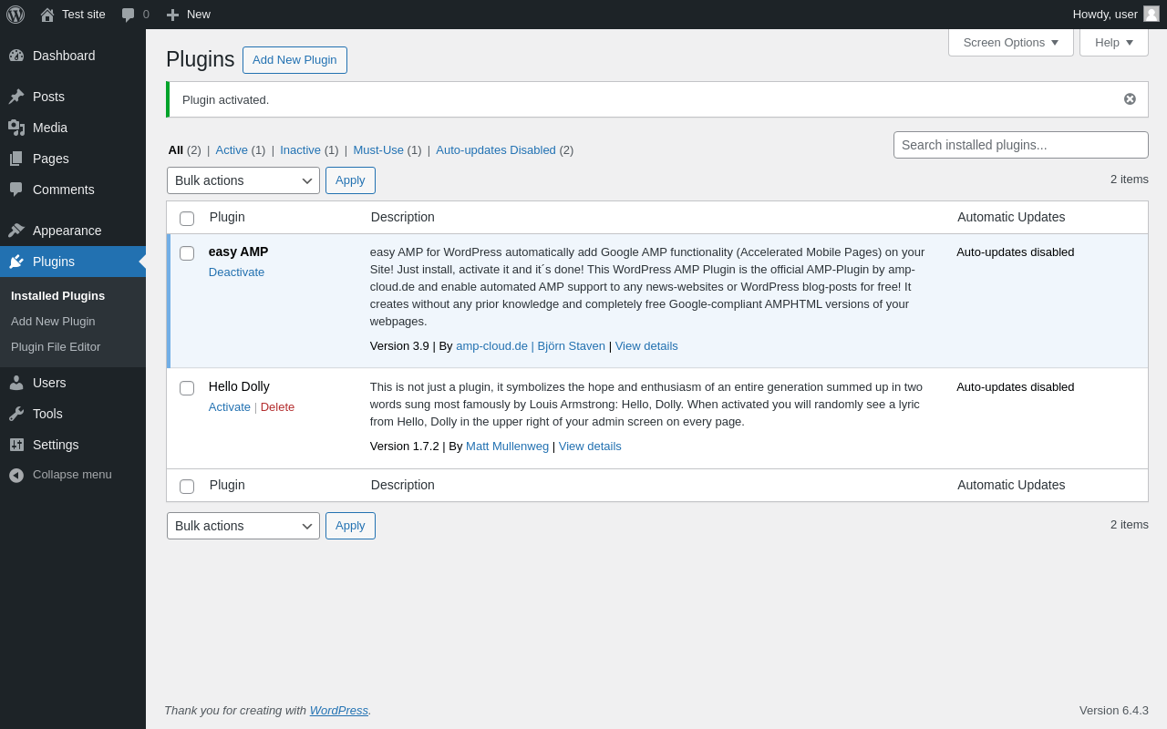
Task: Click the Dashboard gauge icon
Action: point(16,56)
